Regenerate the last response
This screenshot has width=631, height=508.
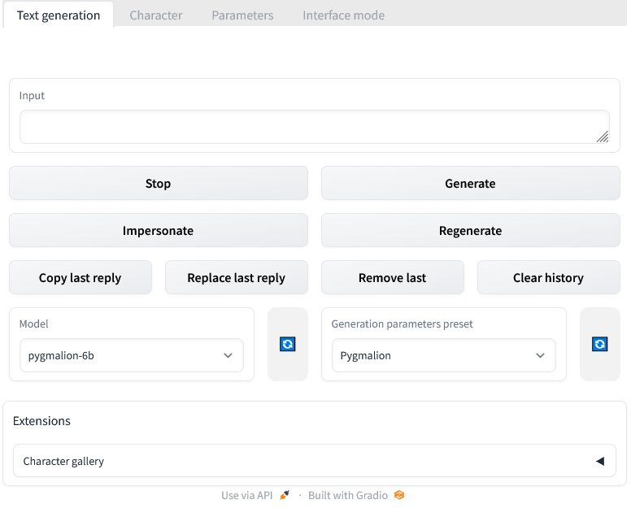tap(470, 231)
